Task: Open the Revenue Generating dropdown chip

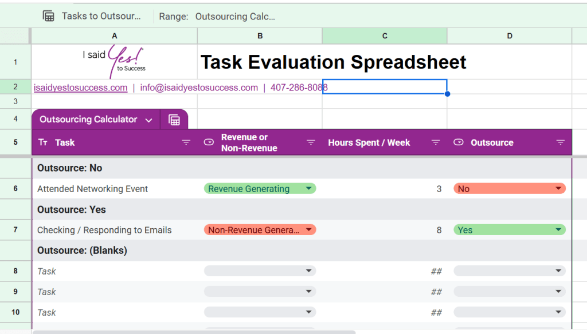Action: click(260, 189)
